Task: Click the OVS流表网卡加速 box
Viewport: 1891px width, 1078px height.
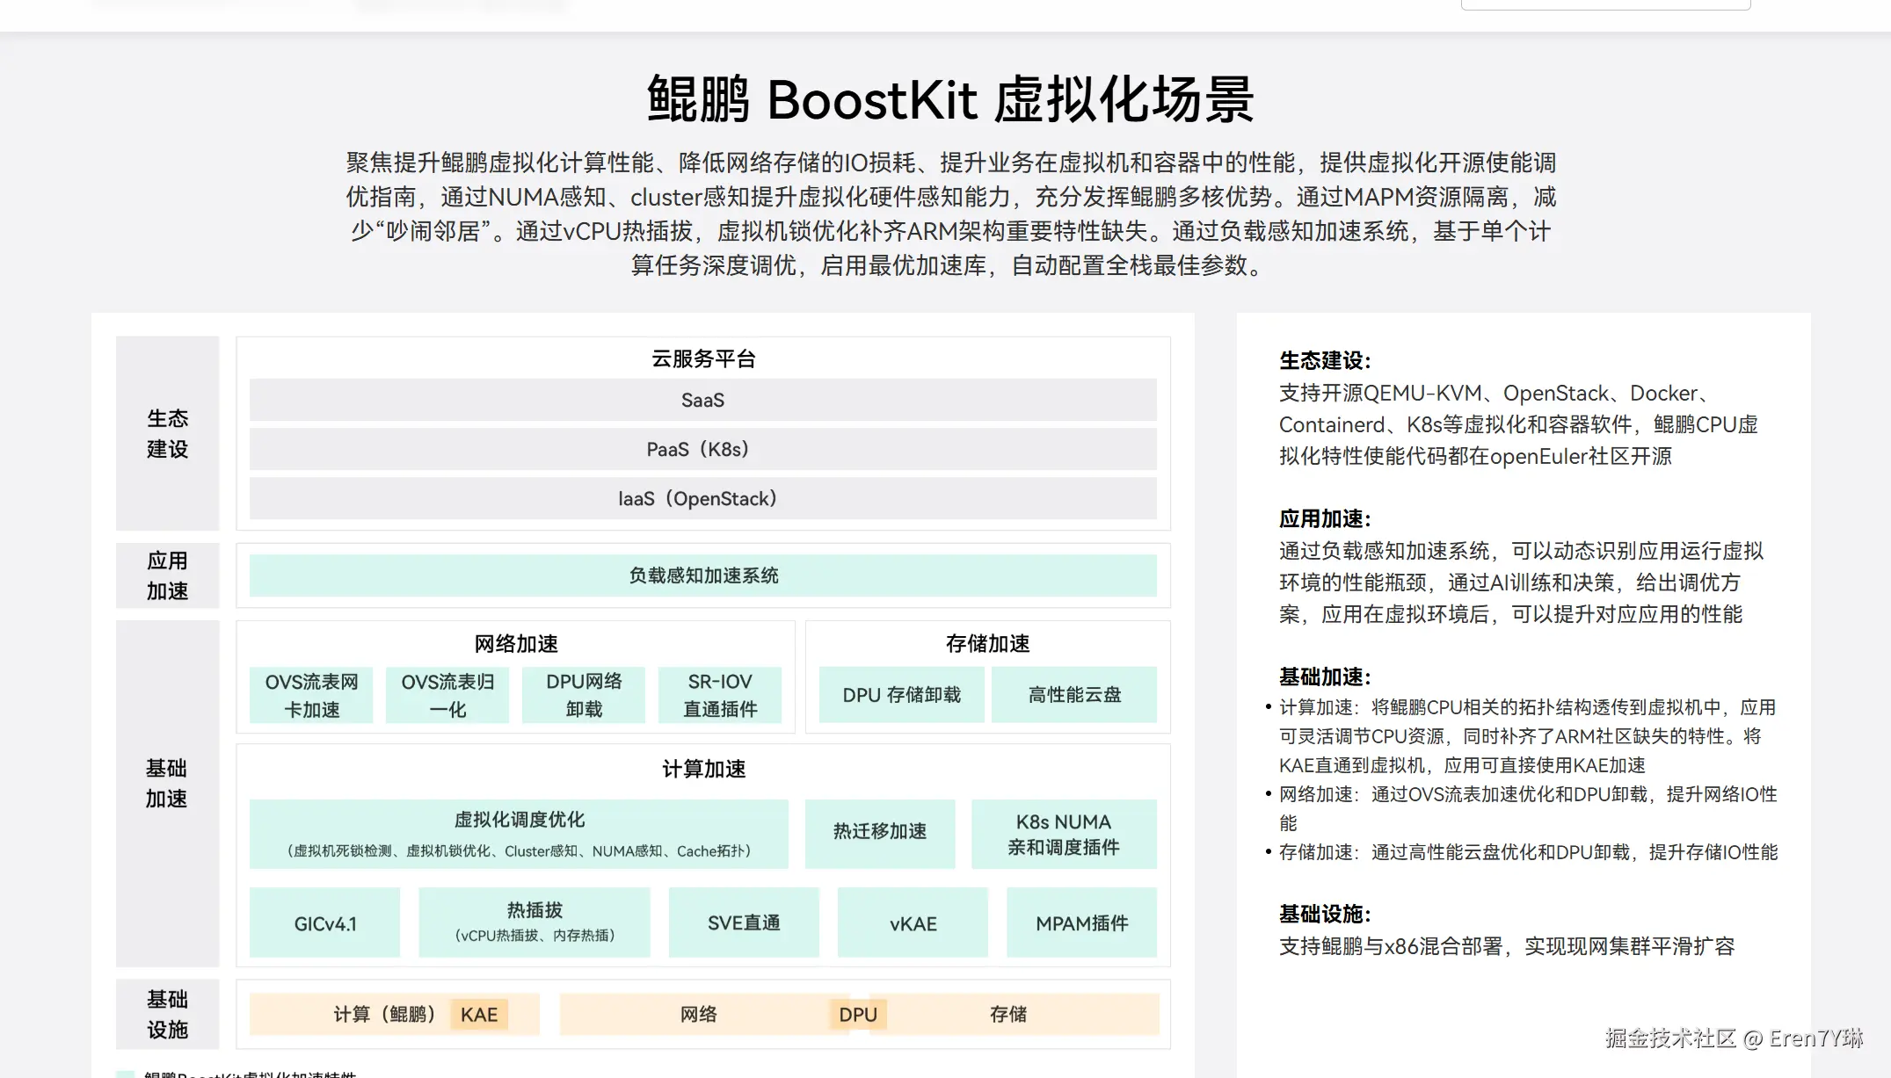Action: tap(311, 695)
